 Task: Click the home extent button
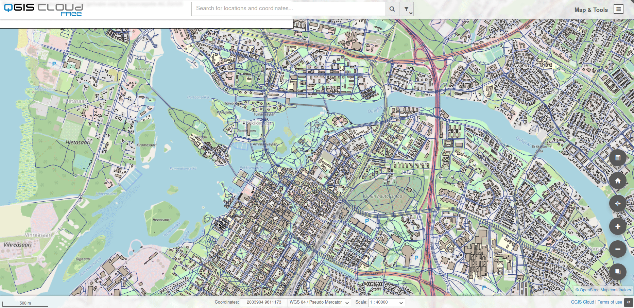(618, 181)
